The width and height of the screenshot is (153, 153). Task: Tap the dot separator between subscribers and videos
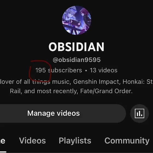pyautogui.click(x=86, y=70)
